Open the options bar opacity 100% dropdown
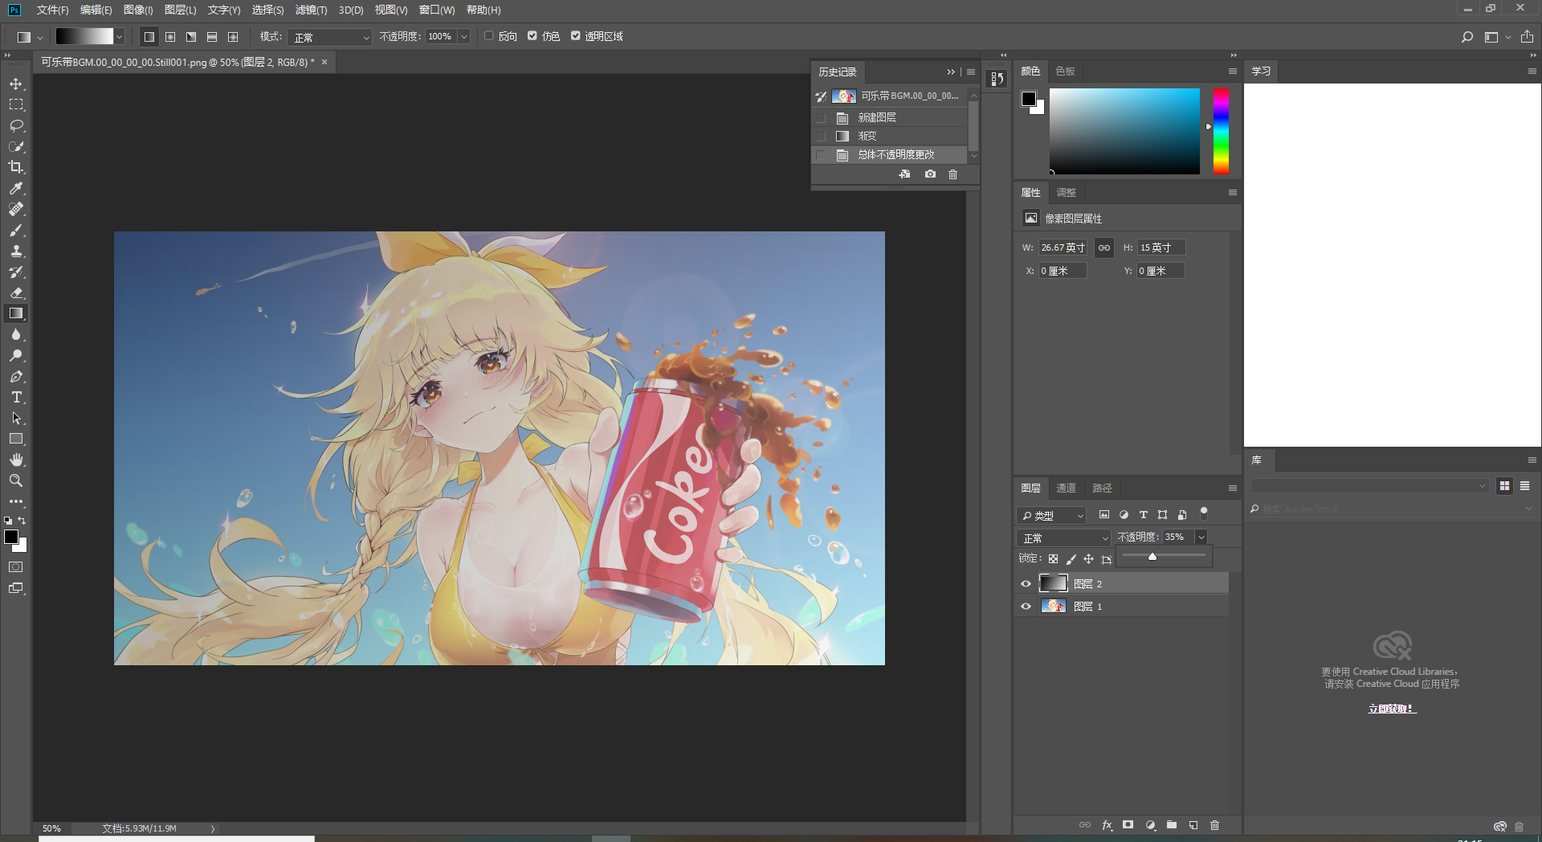Screen dimensions: 1542x842 point(463,37)
